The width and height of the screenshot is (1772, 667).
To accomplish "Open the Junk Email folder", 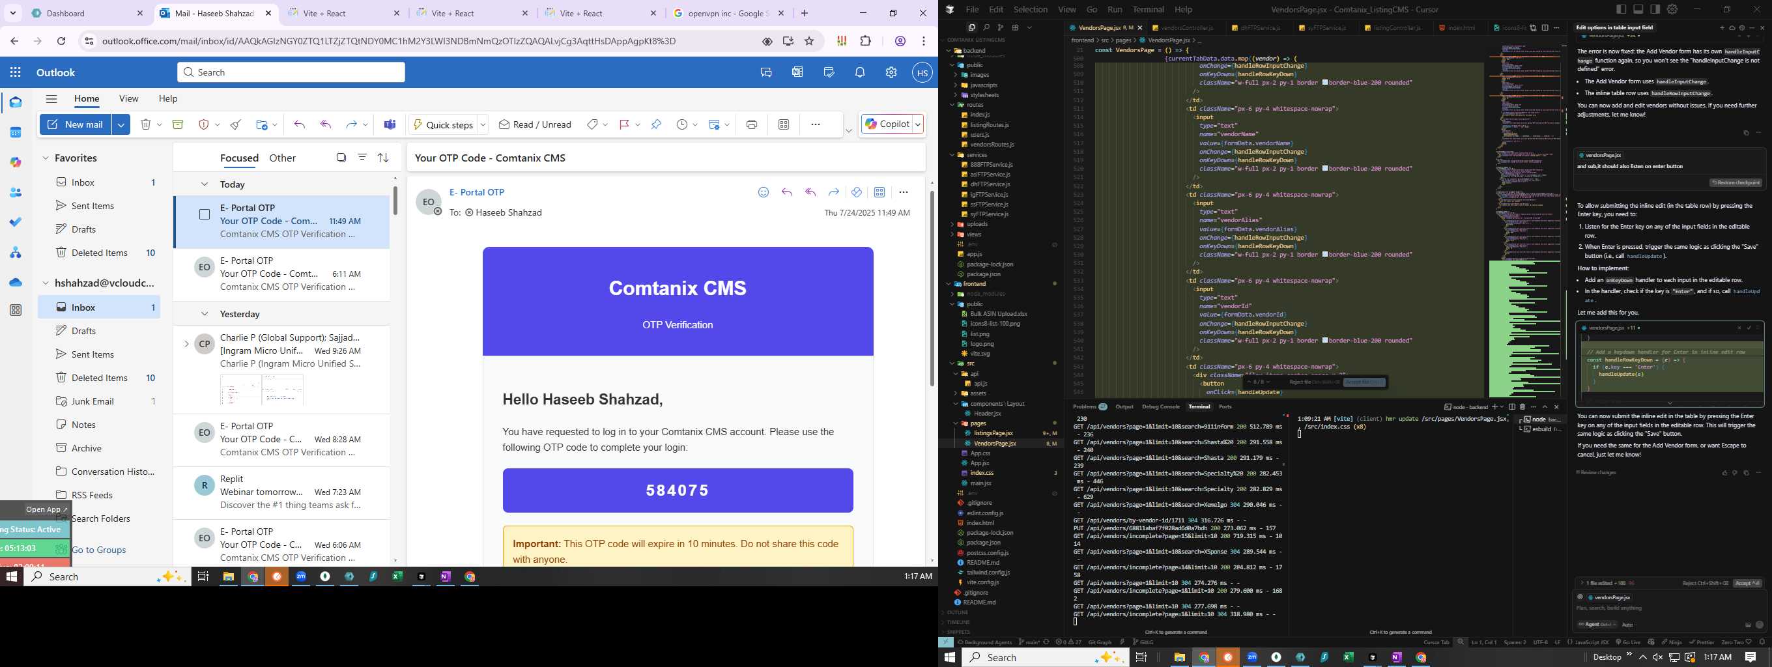I will pyautogui.click(x=99, y=402).
